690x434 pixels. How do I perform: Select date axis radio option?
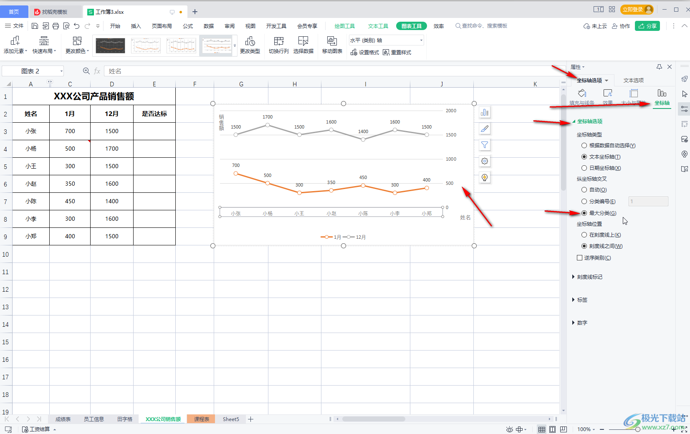[x=584, y=168]
